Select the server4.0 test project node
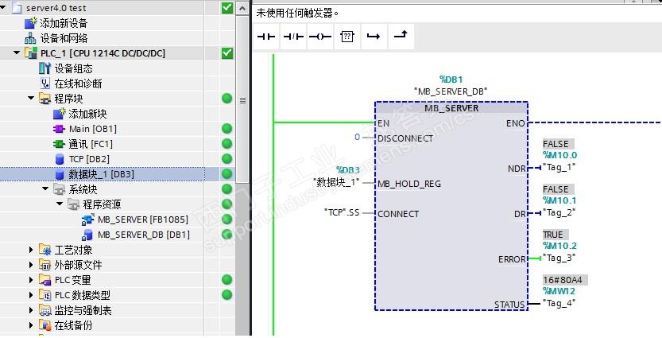Screen dimensions: 662x338 [56, 8]
